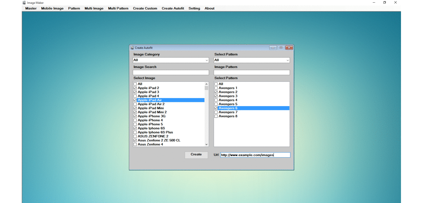Restore down the main Image Maker window
The image size is (423, 203).
(385, 3)
